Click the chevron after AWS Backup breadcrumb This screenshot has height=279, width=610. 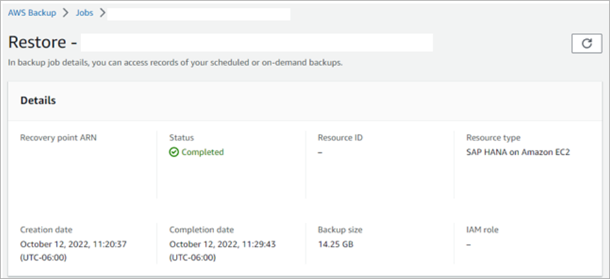(66, 13)
